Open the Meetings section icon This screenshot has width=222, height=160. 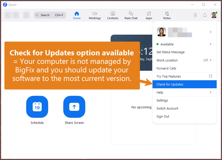tap(95, 15)
